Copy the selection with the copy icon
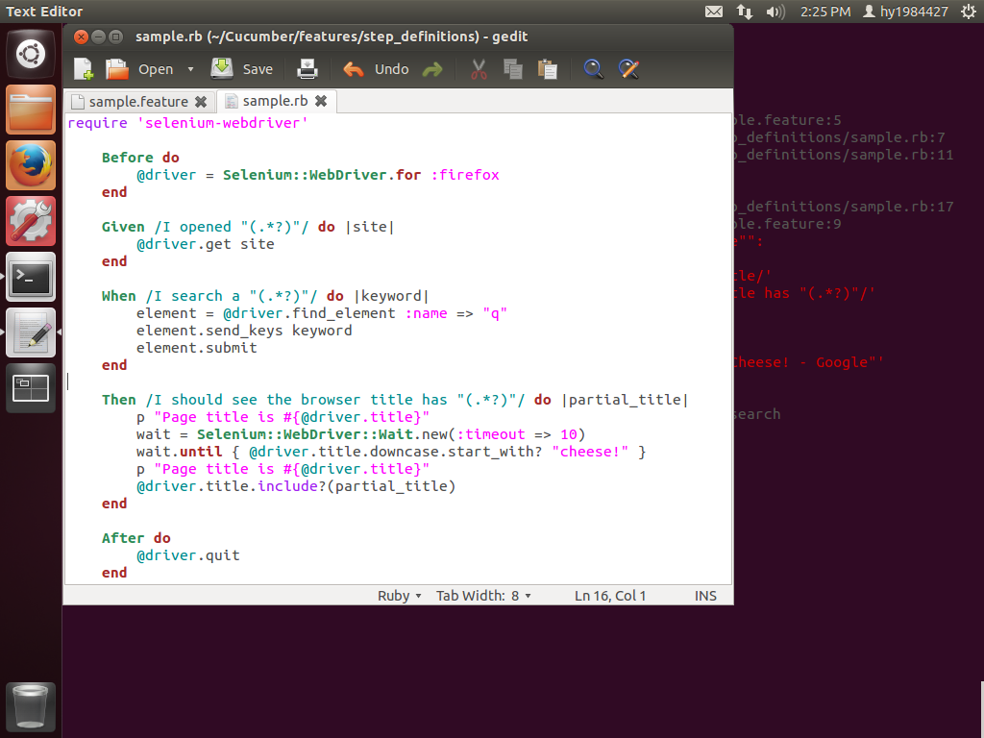The height and width of the screenshot is (738, 984). tap(513, 69)
